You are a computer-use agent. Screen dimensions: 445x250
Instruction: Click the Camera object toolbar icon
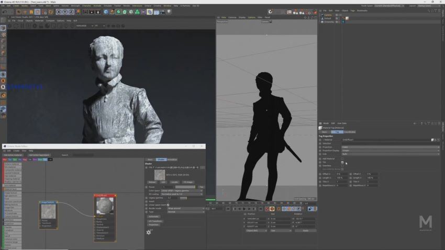click(x=162, y=12)
